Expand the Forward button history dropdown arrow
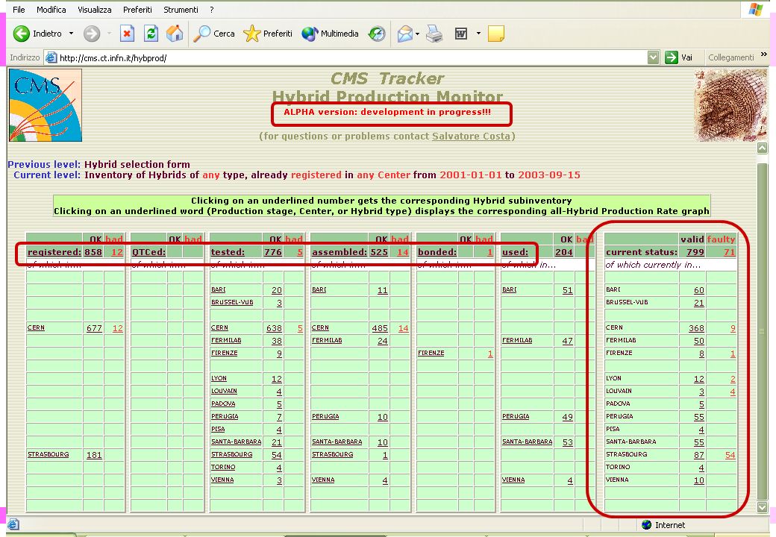The image size is (776, 537). tap(109, 34)
